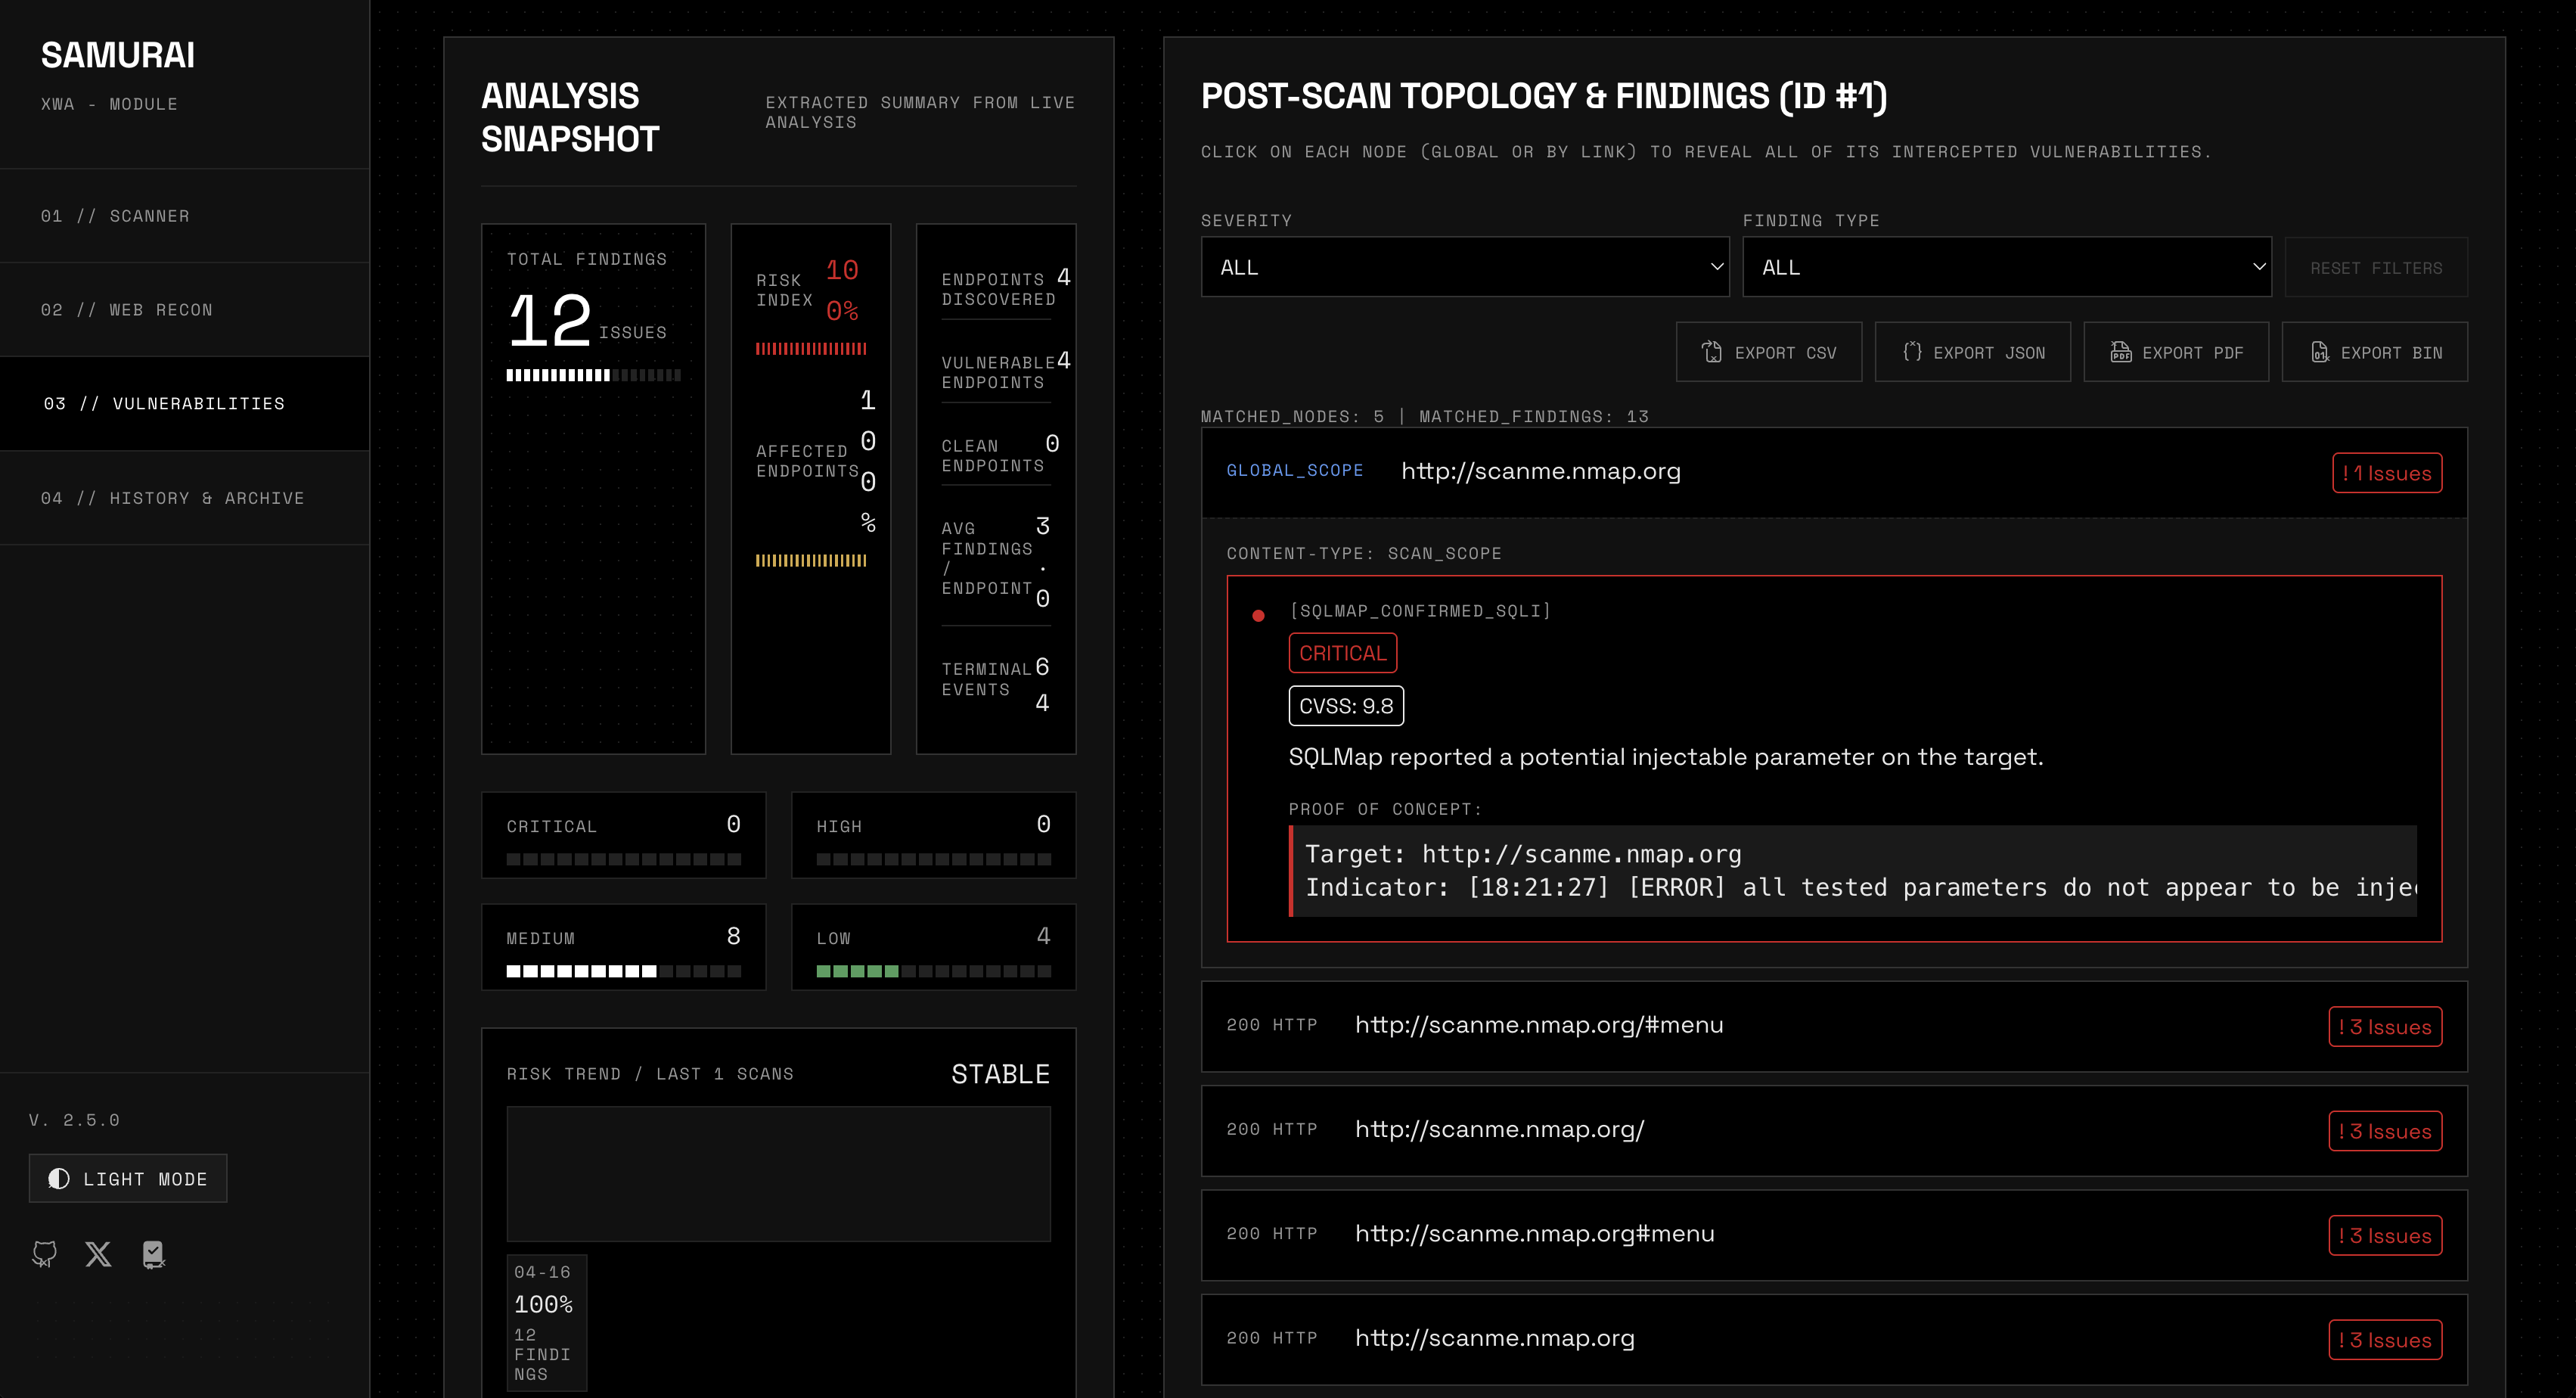Export findings as CSV

[1768, 352]
